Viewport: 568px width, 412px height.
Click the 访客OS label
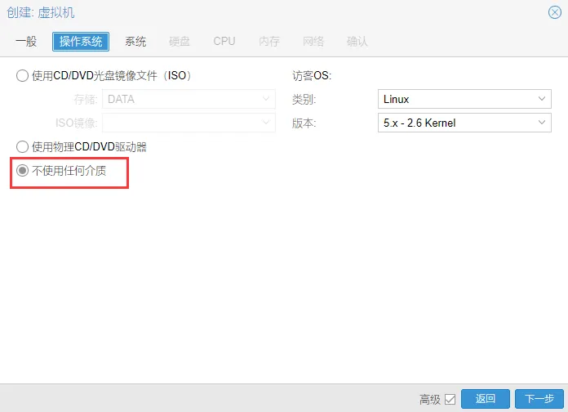[x=312, y=76]
